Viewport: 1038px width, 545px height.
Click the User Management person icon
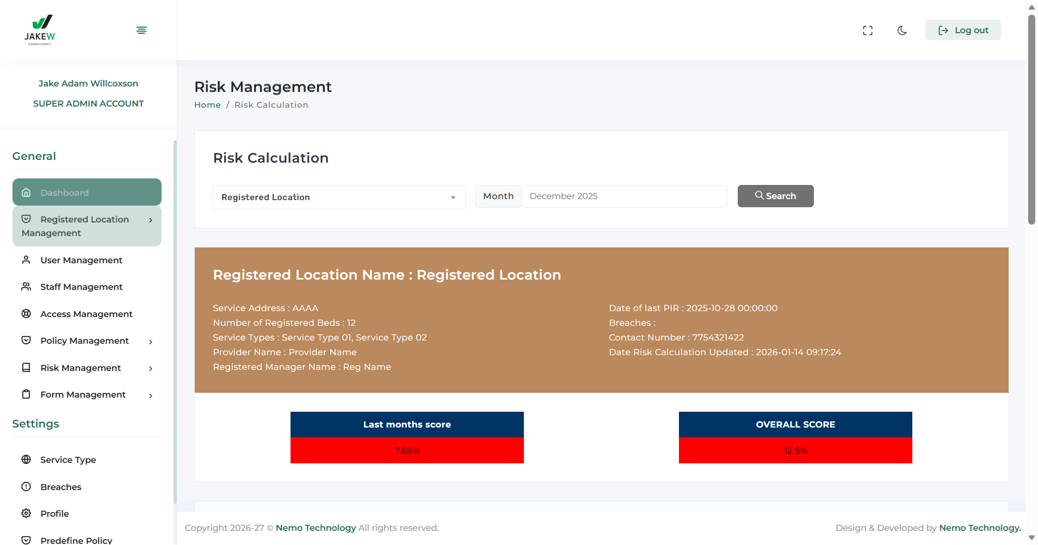click(x=26, y=260)
